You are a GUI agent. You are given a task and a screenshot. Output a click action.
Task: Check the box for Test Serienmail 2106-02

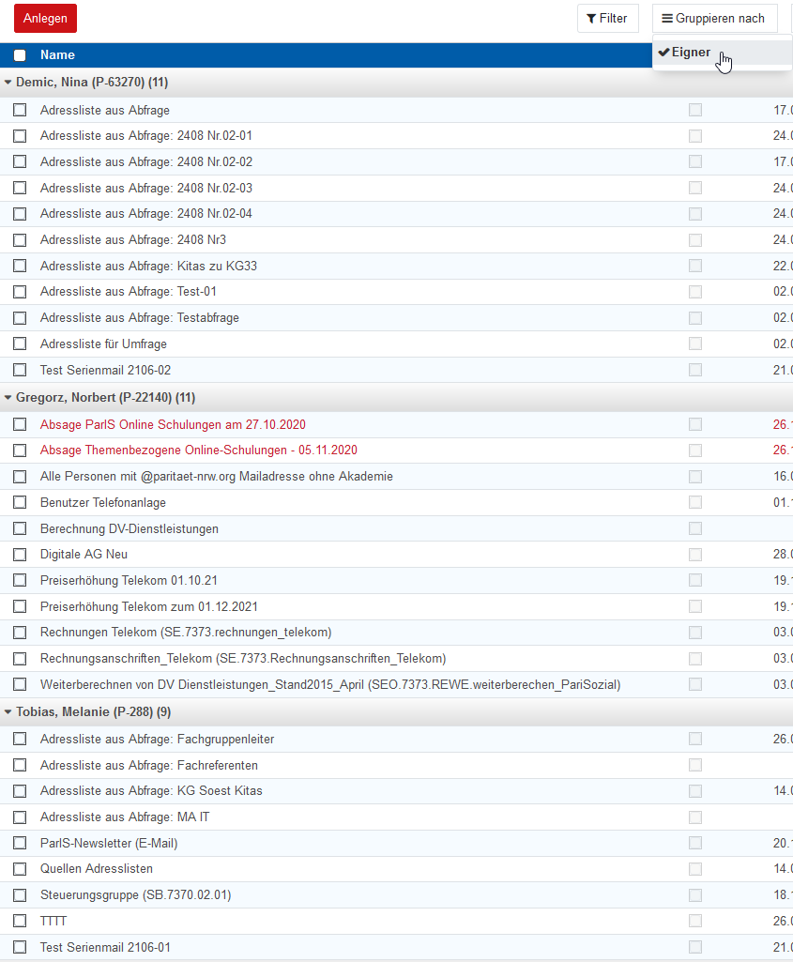click(x=20, y=371)
